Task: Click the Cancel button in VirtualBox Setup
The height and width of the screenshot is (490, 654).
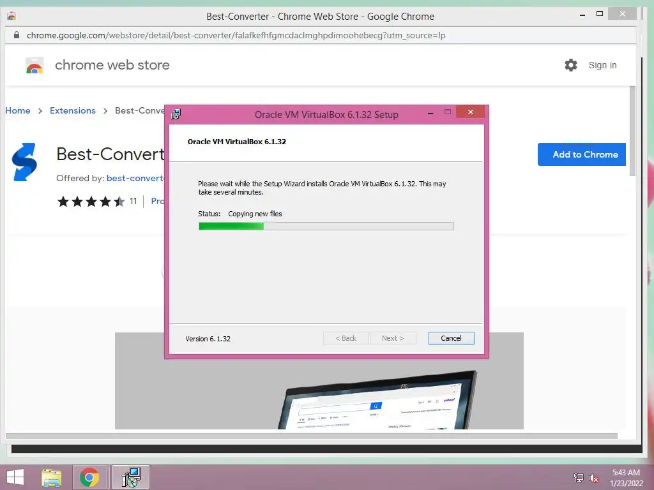Action: [x=451, y=338]
